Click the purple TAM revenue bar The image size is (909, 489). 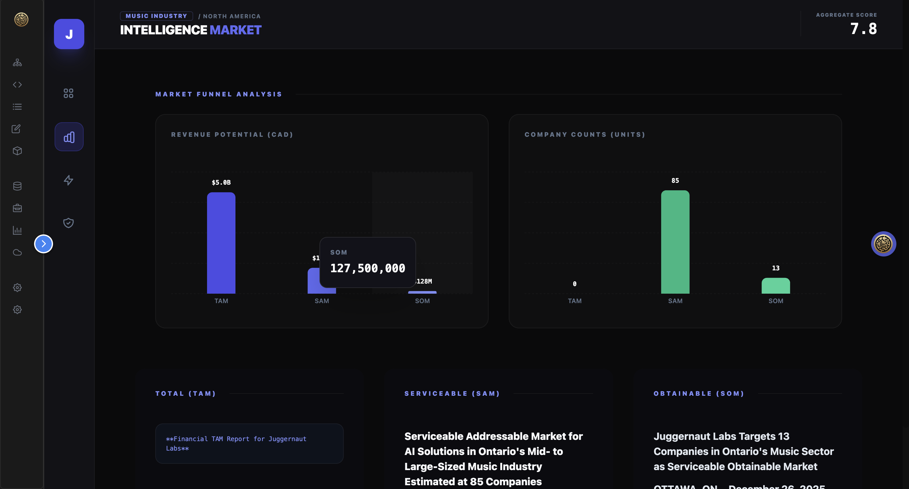(221, 243)
